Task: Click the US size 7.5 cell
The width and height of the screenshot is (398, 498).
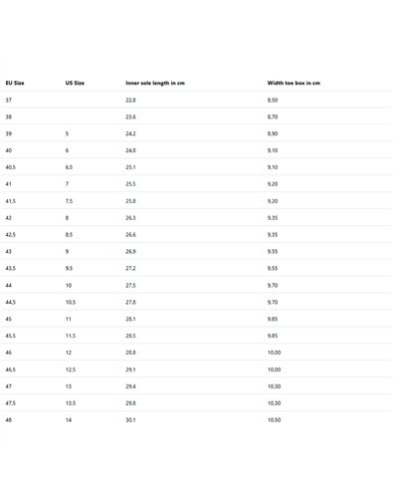Action: [x=69, y=201]
